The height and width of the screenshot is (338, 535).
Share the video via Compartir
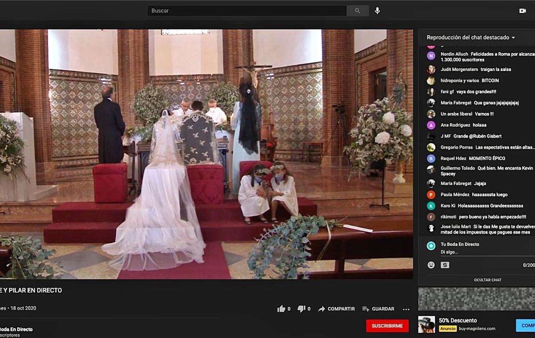coord(336,309)
